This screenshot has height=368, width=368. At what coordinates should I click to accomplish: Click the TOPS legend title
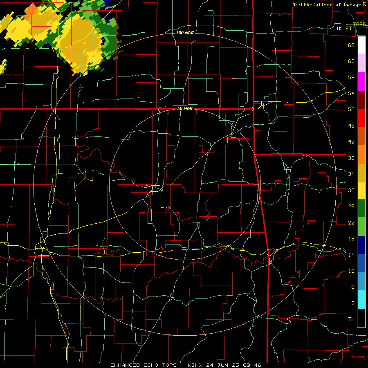[359, 25]
